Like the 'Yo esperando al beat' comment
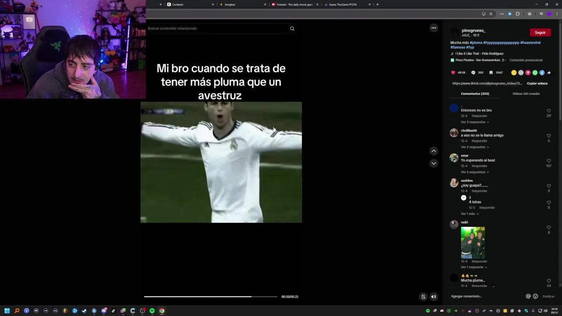562x316 pixels. click(549, 161)
